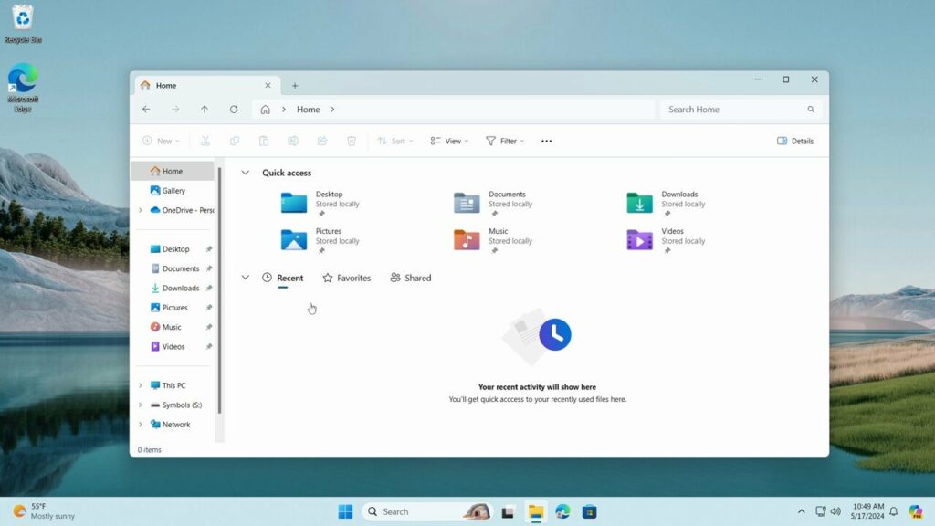Click the search magnifier in Search Home

click(811, 110)
